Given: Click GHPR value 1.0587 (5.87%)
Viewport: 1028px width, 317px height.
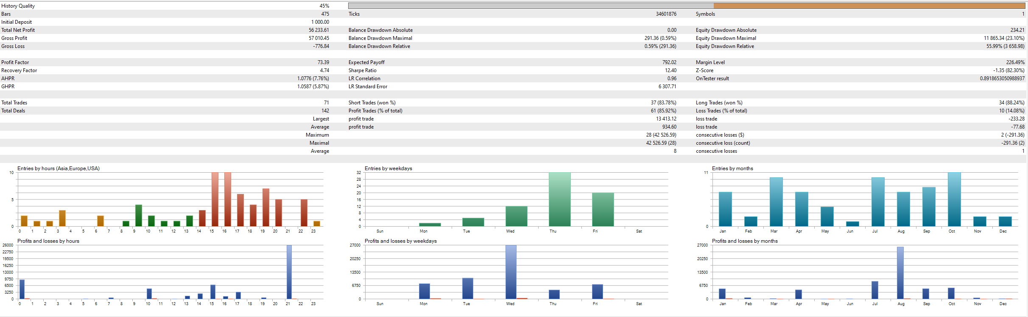Looking at the screenshot, I should pyautogui.click(x=313, y=87).
